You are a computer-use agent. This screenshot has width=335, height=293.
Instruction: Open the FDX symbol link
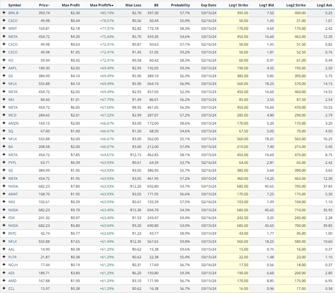click(11, 218)
